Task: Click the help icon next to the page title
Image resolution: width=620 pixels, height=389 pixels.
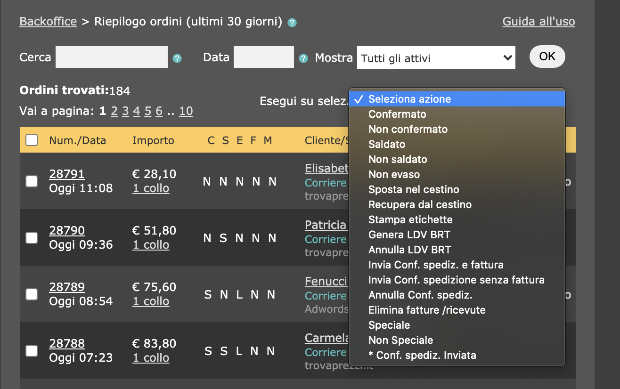Action: [x=292, y=22]
